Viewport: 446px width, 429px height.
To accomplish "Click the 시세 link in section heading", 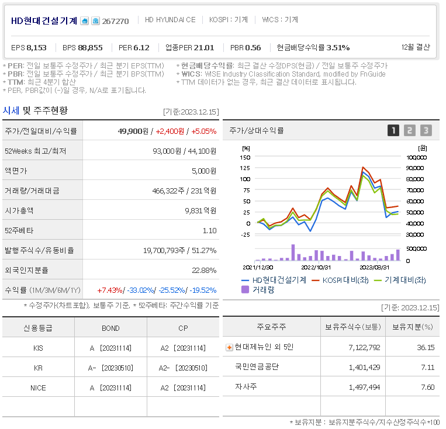I will [x=11, y=110].
